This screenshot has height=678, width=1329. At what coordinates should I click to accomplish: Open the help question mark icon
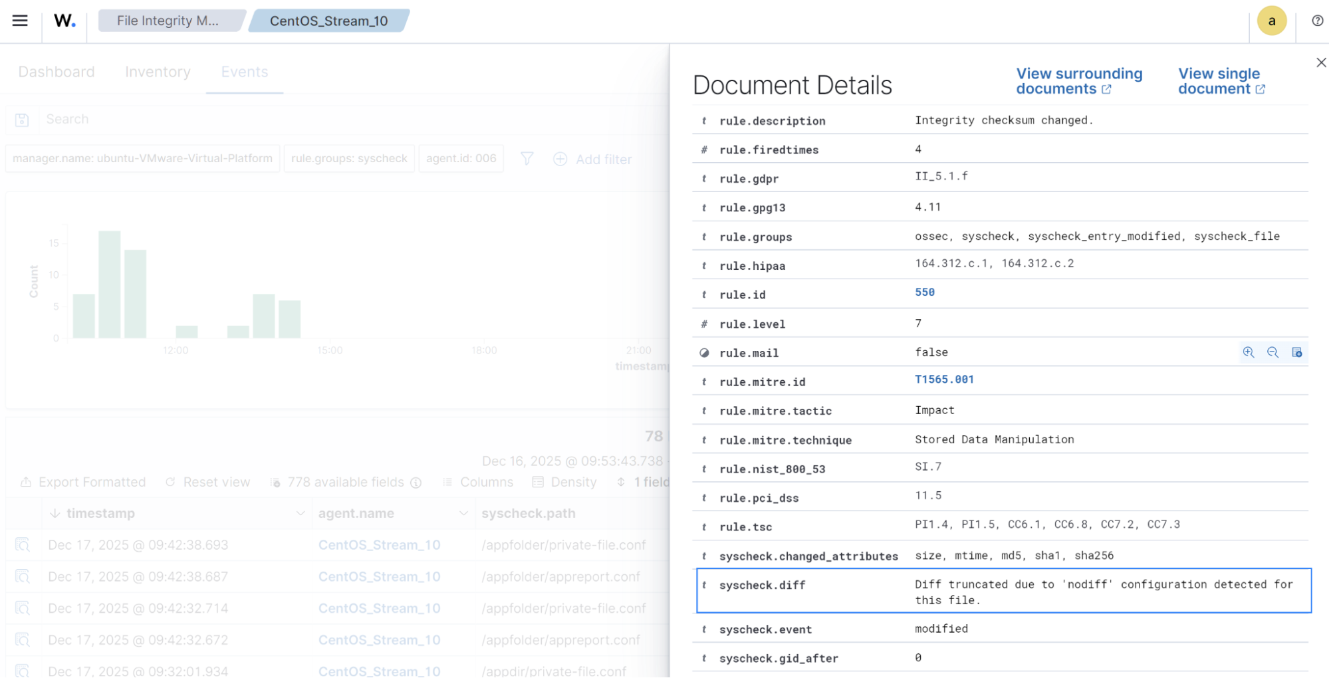pos(1317,20)
